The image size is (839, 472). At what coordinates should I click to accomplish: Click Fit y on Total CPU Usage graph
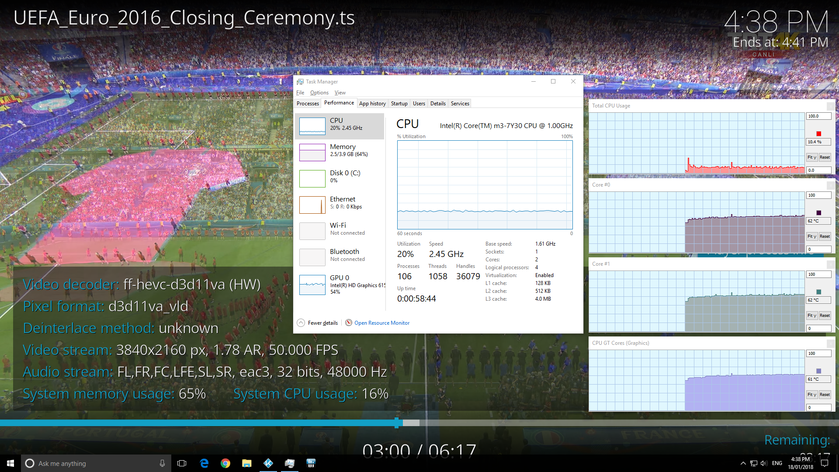(x=812, y=157)
